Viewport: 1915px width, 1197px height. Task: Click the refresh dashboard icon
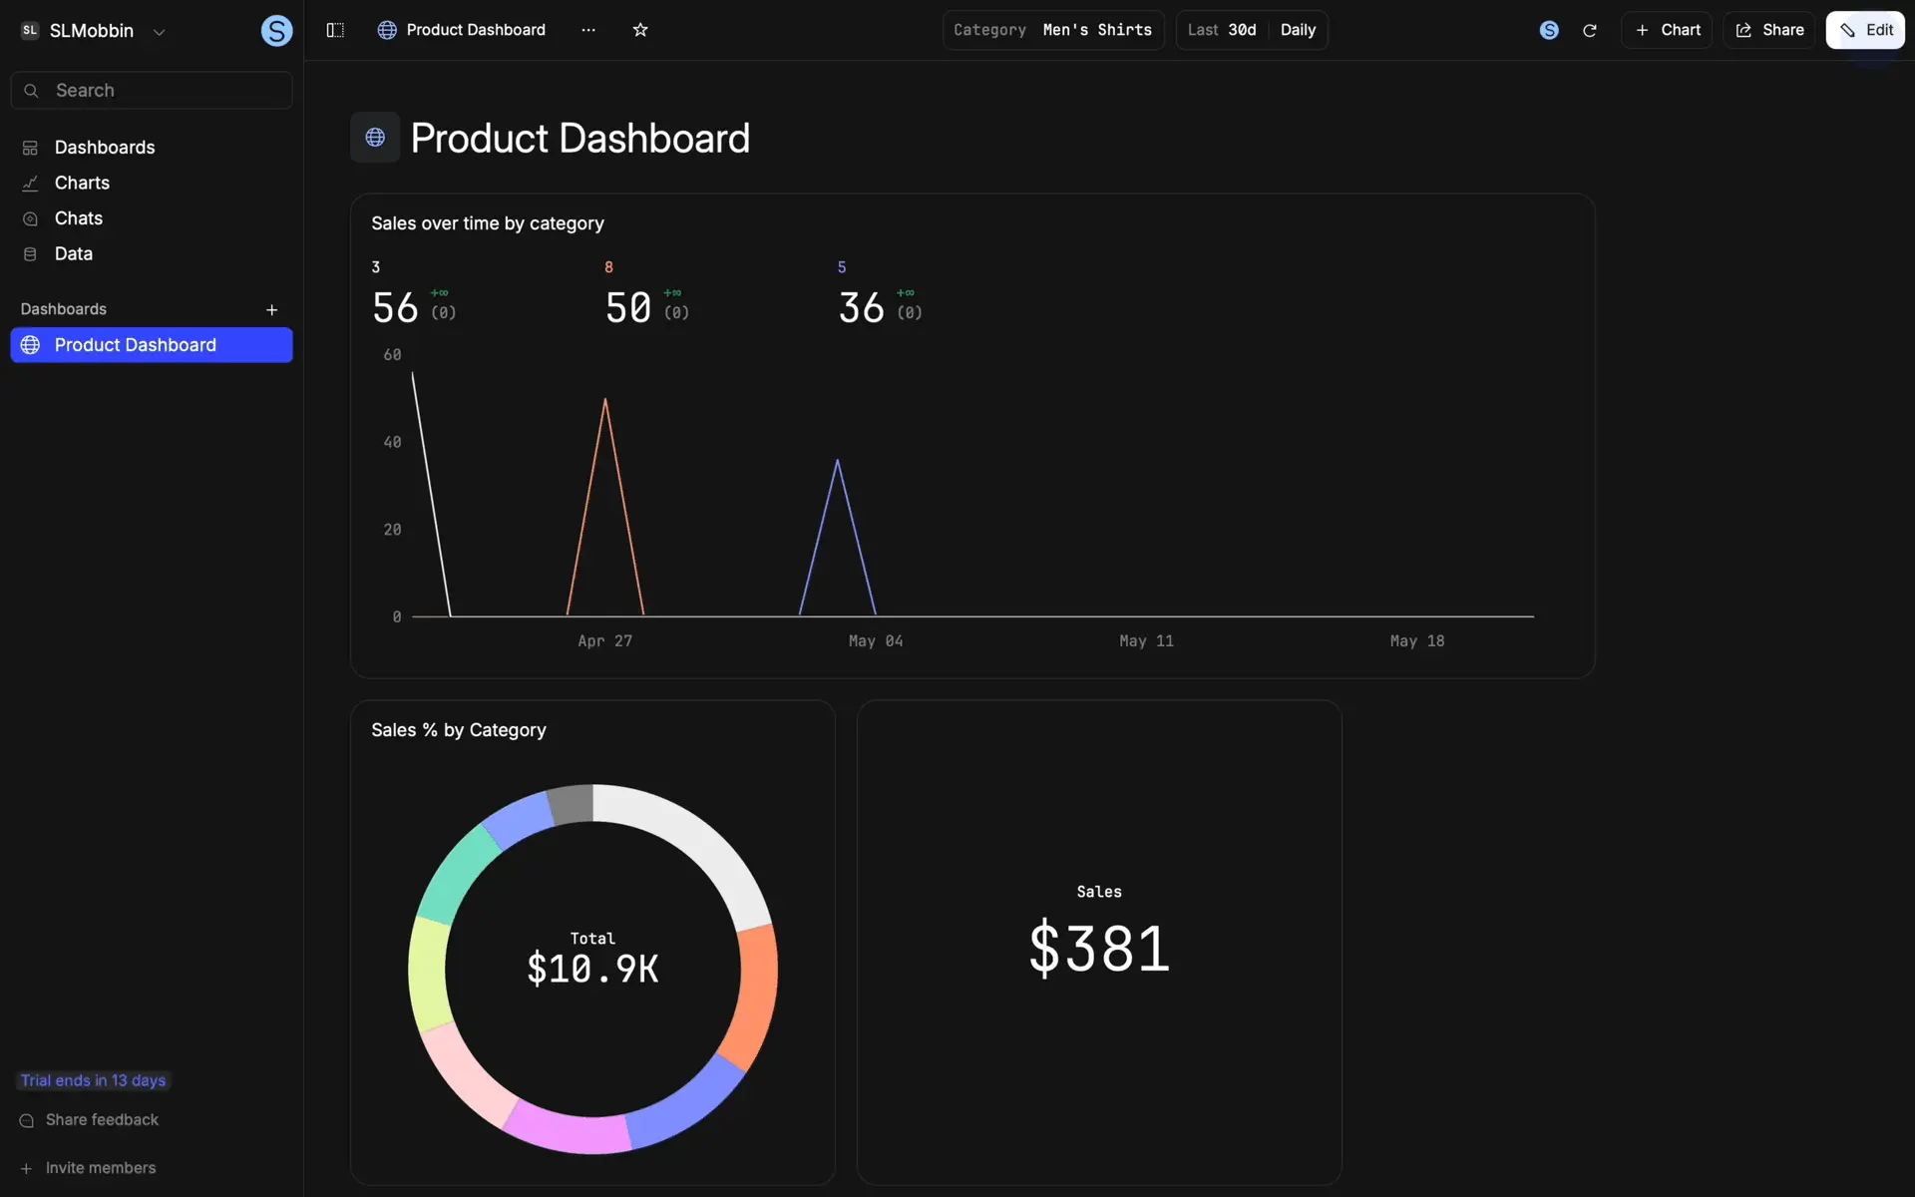pos(1590,31)
